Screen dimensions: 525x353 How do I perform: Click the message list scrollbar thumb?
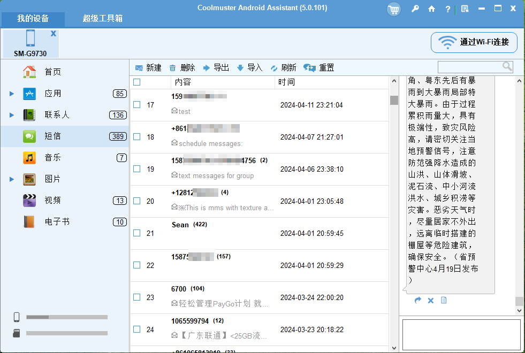pos(394,100)
